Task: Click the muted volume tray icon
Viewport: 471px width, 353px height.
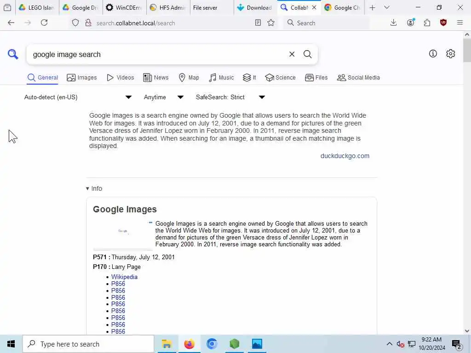Action: click(401, 344)
